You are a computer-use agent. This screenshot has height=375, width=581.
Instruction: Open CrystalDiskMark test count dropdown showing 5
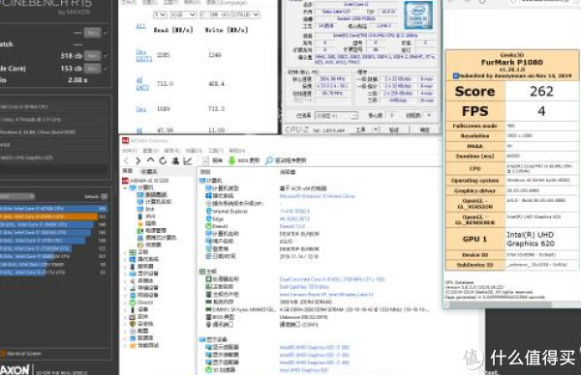pyautogui.click(x=160, y=14)
